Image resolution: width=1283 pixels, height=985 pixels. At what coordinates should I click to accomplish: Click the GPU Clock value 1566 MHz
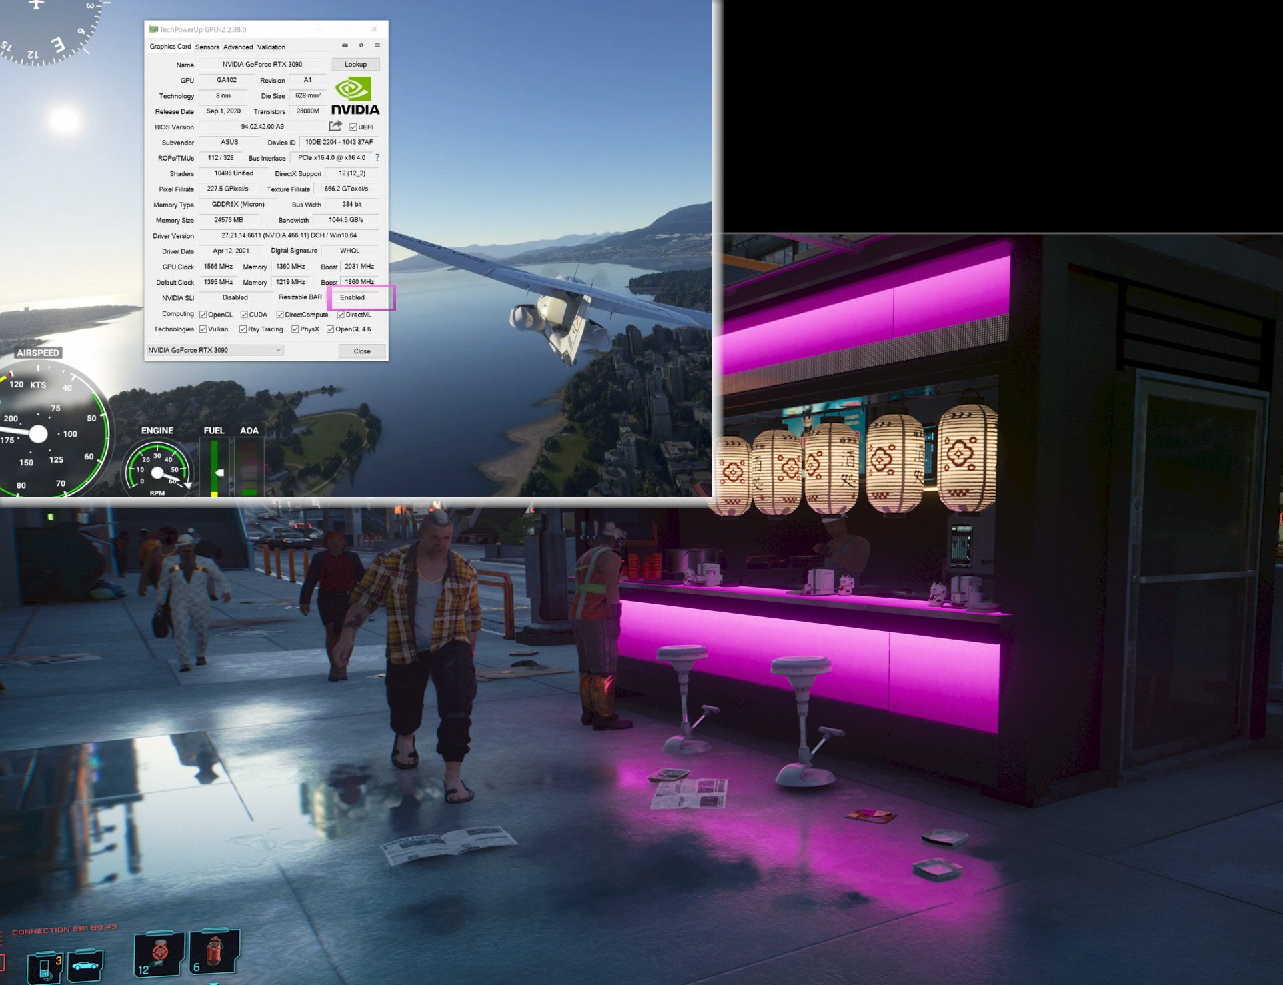218,267
